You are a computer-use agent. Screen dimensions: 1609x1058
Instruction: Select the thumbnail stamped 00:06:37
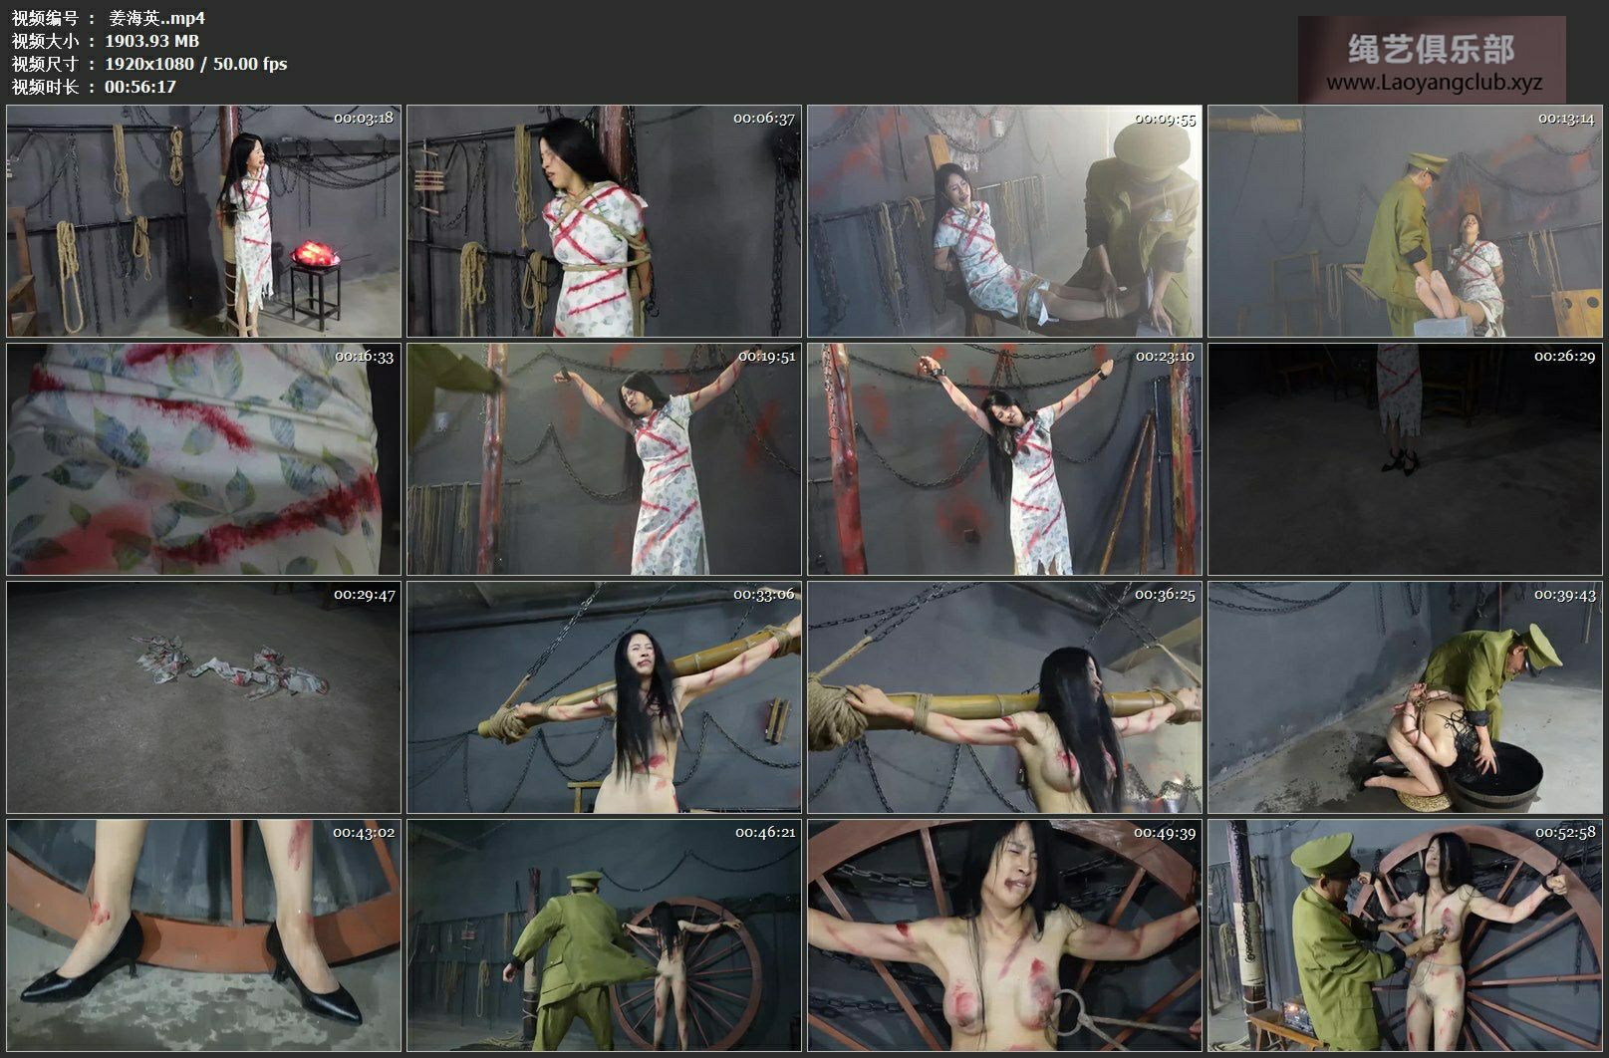(x=604, y=221)
